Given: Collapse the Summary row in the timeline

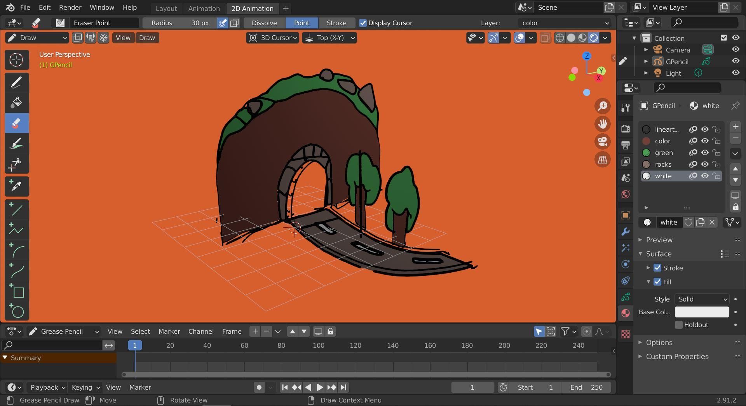Looking at the screenshot, I should coord(5,358).
